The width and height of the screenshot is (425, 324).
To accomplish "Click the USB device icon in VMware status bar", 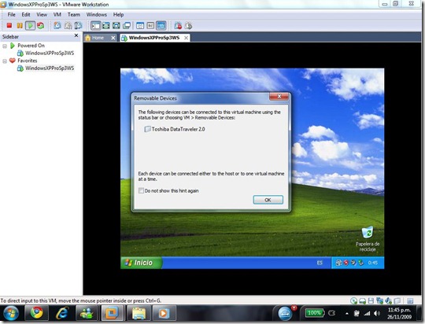I will (x=397, y=300).
